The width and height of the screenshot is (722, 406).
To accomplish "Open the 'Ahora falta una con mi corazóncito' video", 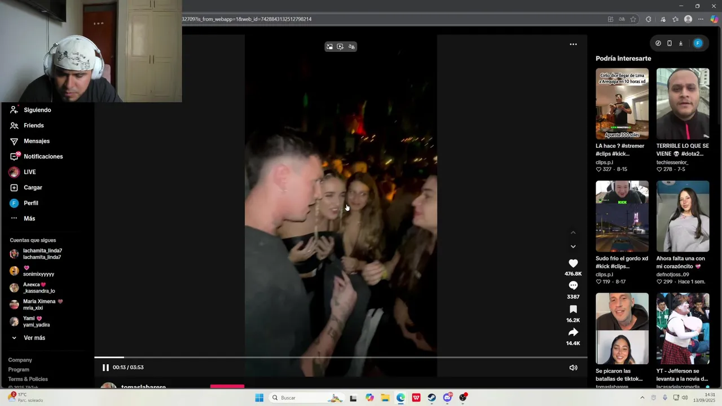I will pyautogui.click(x=683, y=216).
